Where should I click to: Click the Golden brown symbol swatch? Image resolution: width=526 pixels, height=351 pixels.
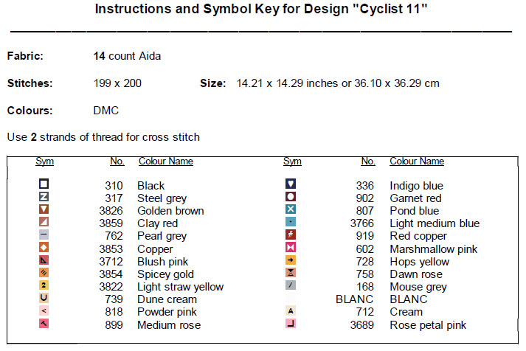point(44,210)
